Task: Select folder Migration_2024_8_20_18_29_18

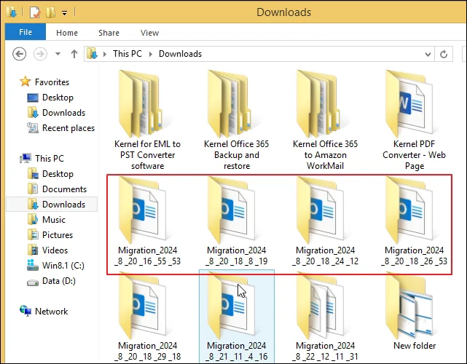Action: [x=147, y=317]
